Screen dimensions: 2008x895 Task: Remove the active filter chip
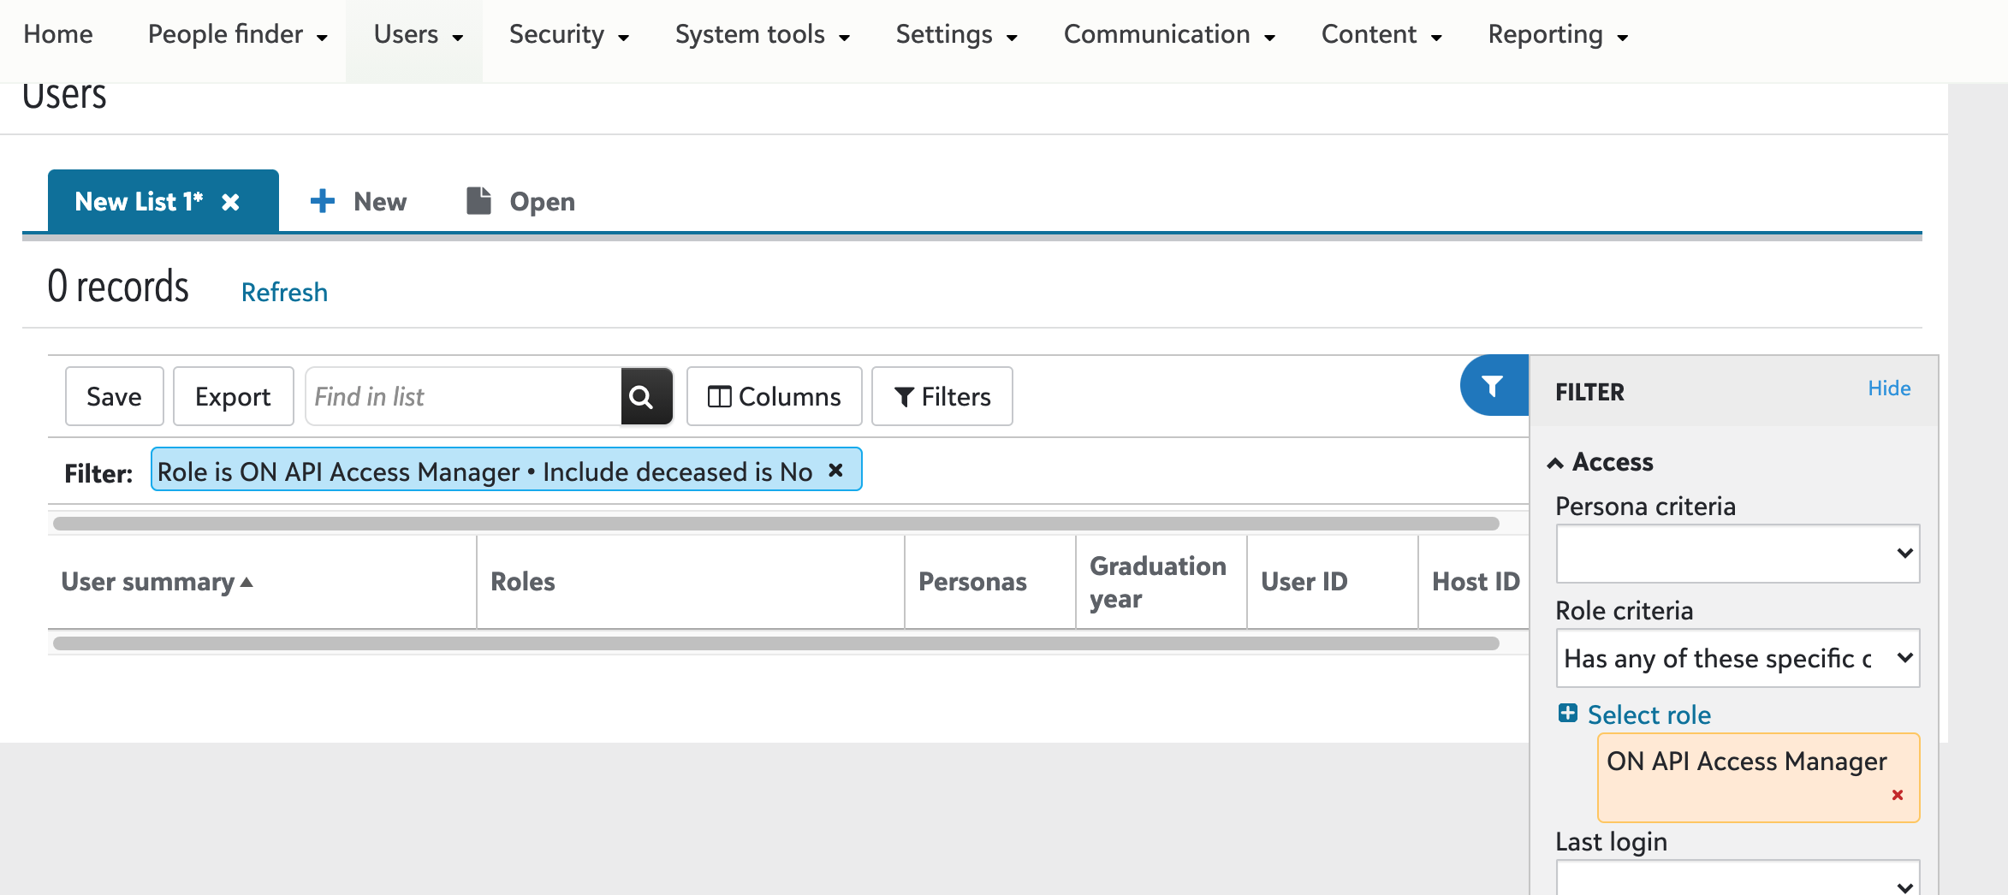coord(835,471)
